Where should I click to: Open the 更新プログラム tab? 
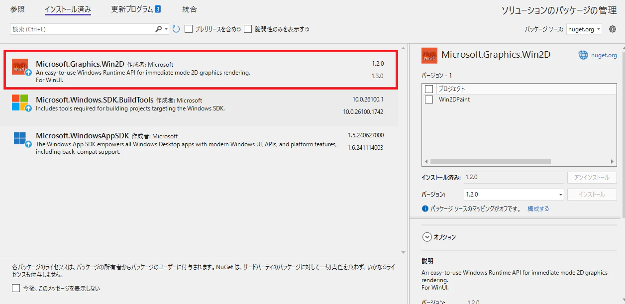pos(132,9)
